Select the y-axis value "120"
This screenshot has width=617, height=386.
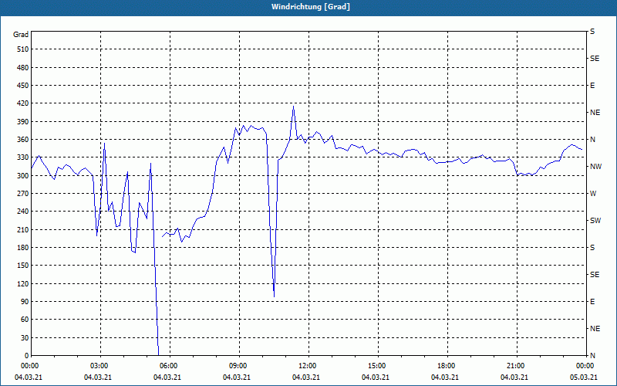coord(23,283)
